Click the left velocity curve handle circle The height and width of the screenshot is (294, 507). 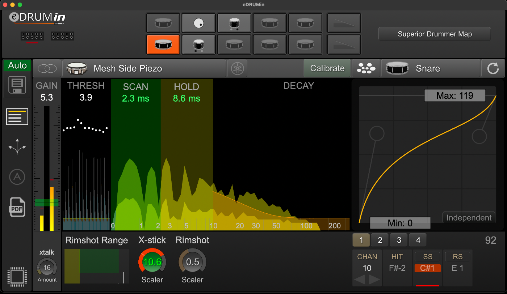(377, 133)
